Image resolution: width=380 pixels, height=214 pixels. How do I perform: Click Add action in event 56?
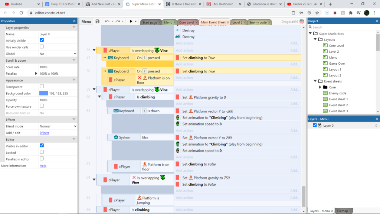click(x=184, y=50)
